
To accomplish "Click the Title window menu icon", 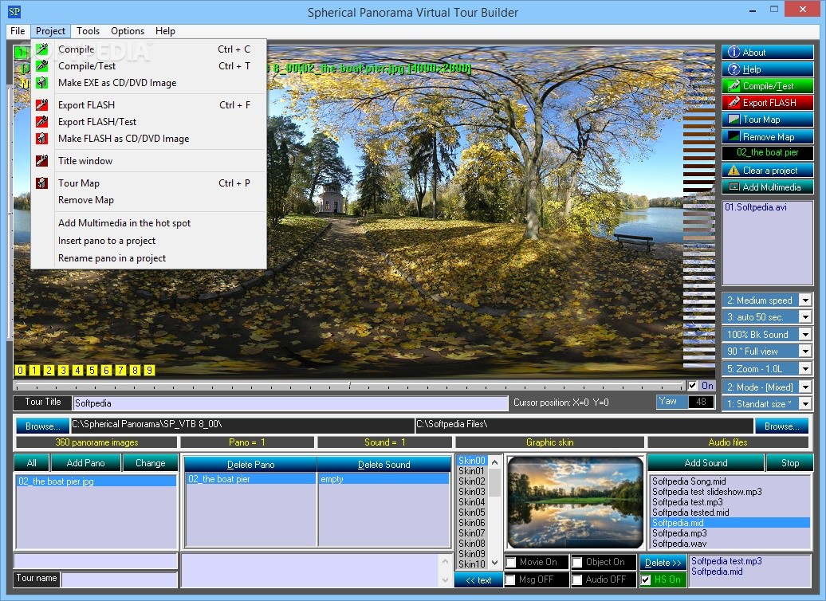I will coord(41,161).
